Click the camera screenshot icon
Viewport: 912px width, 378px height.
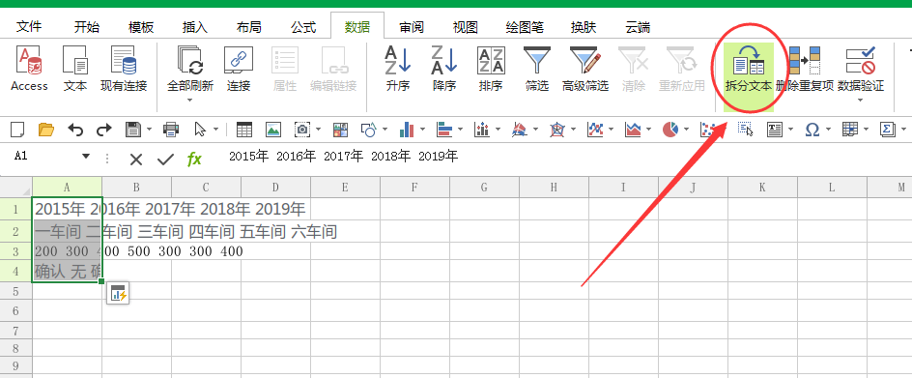tap(302, 129)
